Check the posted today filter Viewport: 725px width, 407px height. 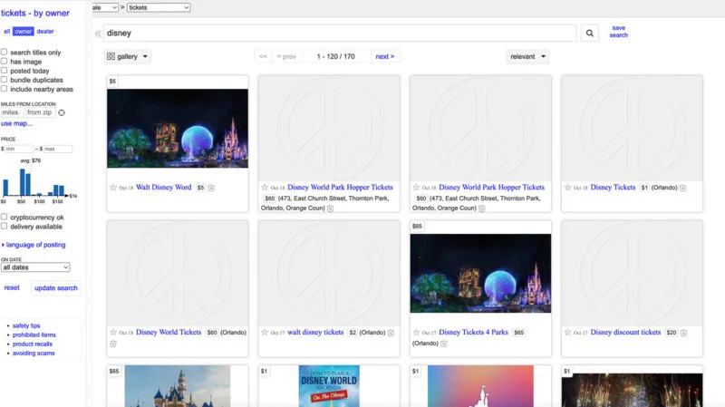(x=5, y=71)
